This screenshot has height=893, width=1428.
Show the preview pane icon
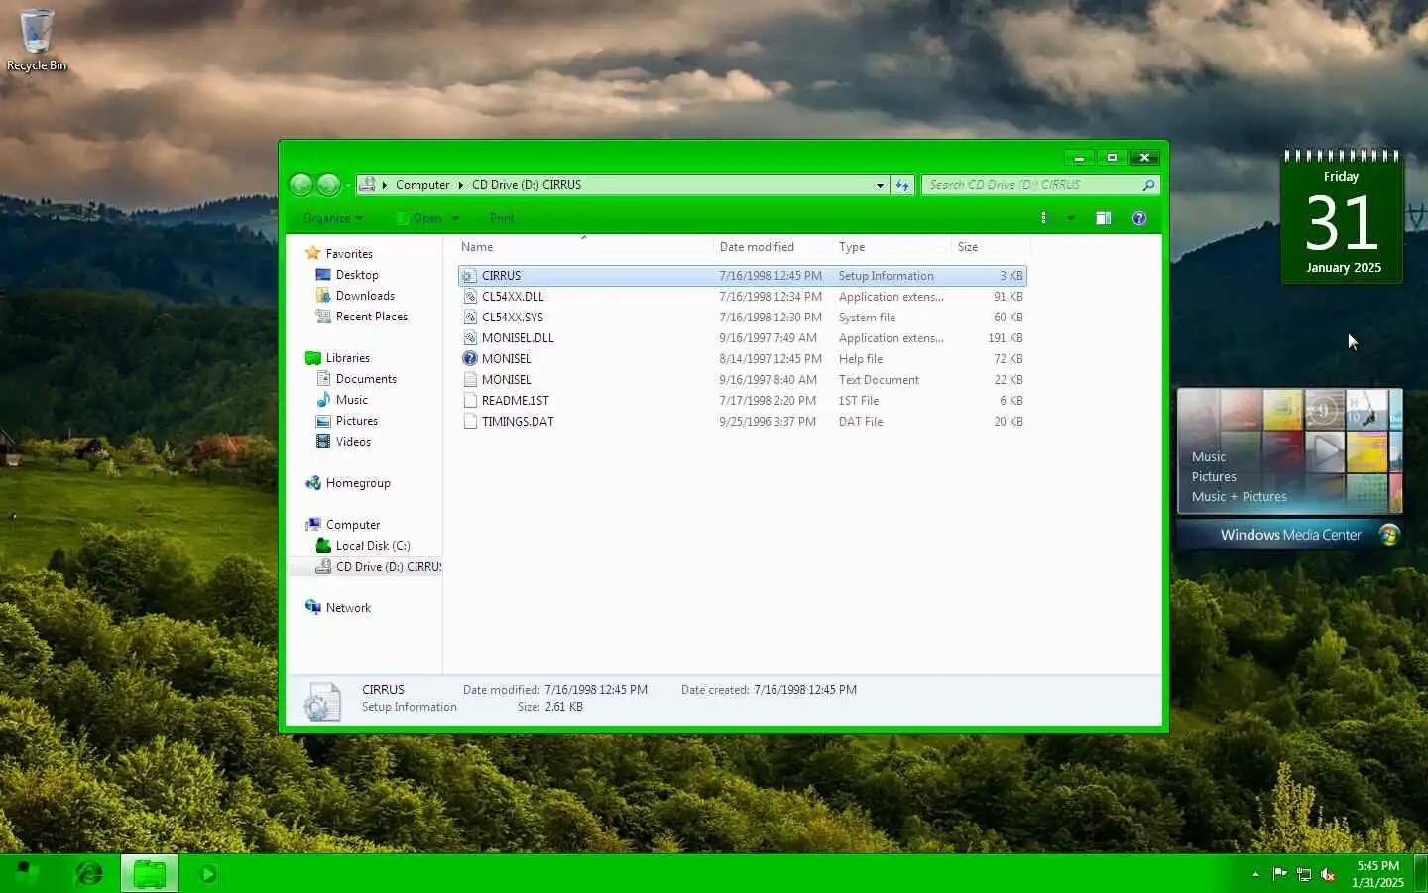point(1103,218)
